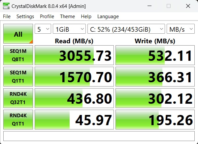Open the Help menu
This screenshot has width=198, height=144.
(86, 17)
